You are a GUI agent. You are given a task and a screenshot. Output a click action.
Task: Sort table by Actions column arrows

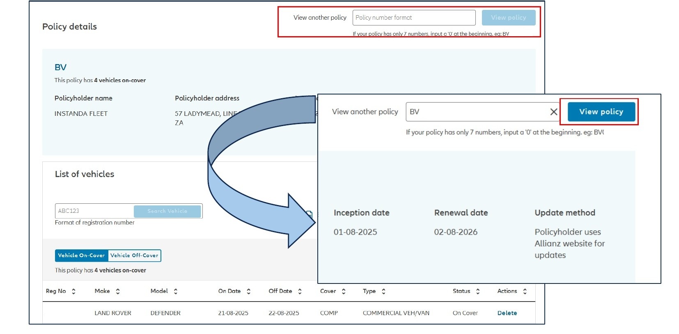pyautogui.click(x=525, y=291)
